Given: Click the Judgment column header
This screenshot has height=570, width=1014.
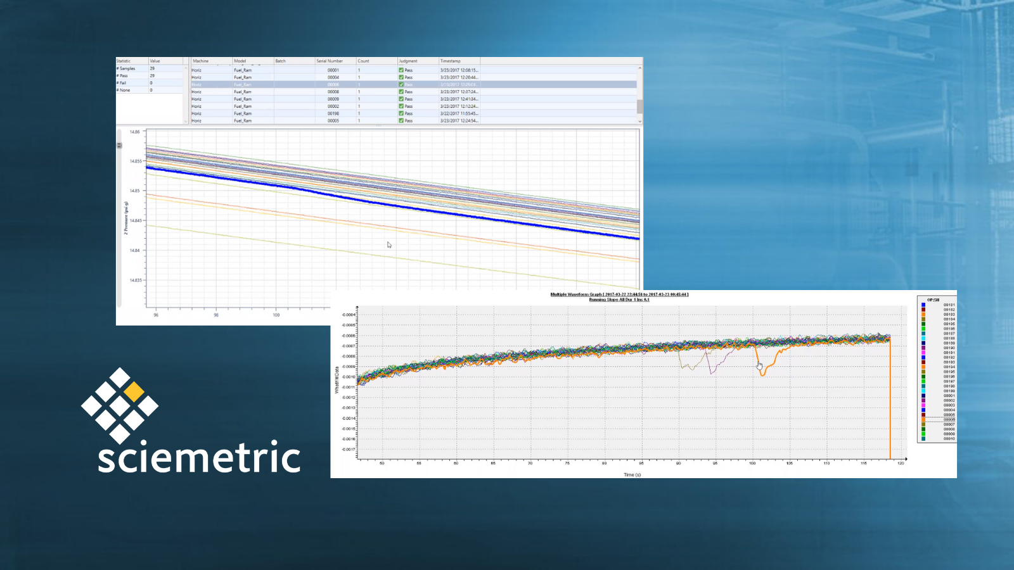Looking at the screenshot, I should click(x=408, y=61).
